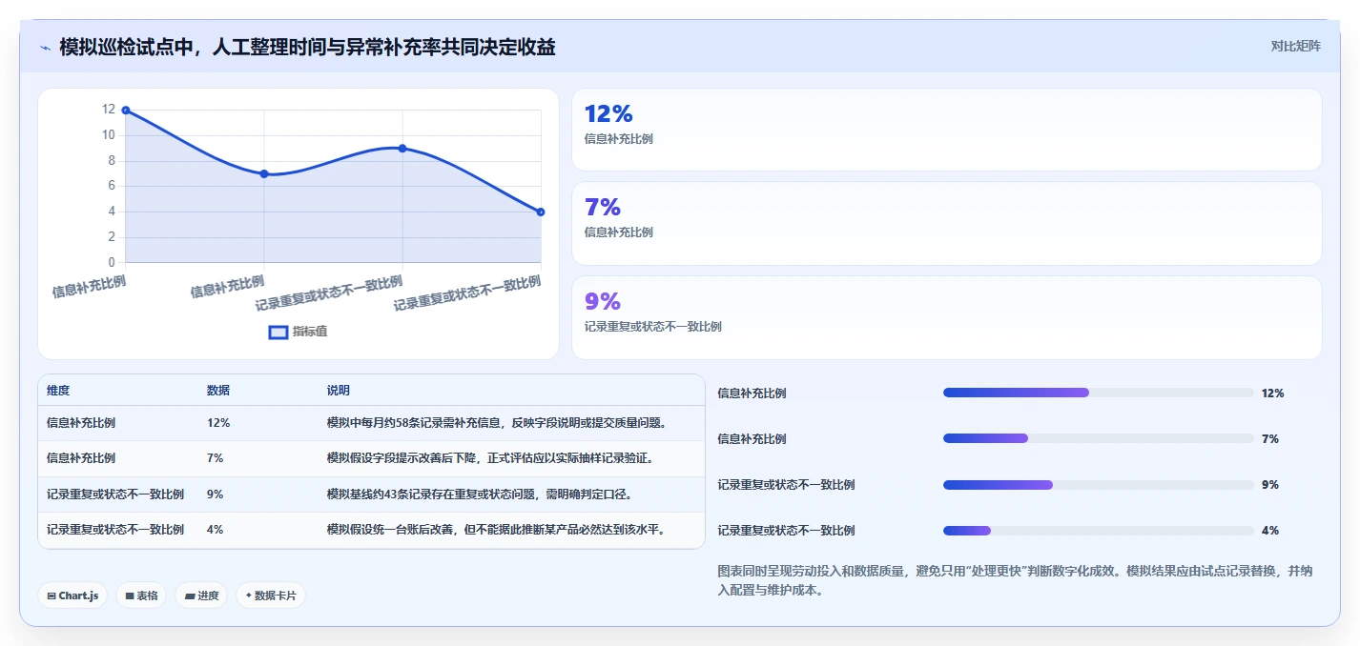Click the last chart data point at value 4
1360x646 pixels.
541,212
